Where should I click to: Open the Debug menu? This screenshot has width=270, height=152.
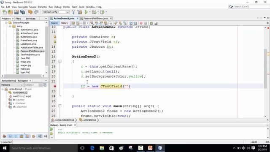pyautogui.click(x=58, y=7)
